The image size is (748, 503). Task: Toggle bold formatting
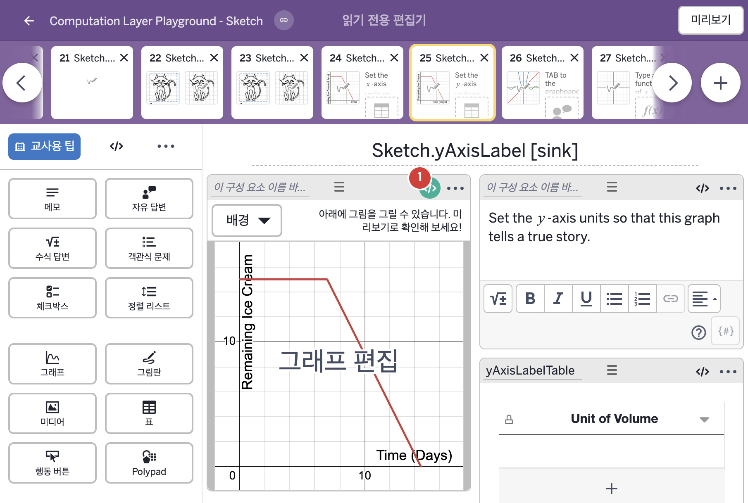[x=530, y=299]
